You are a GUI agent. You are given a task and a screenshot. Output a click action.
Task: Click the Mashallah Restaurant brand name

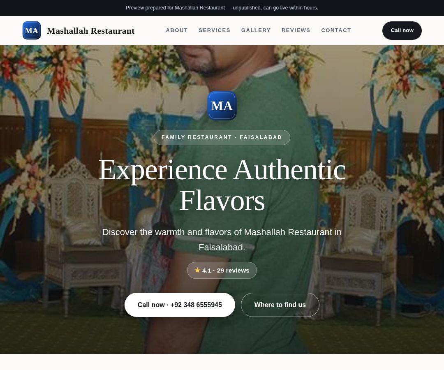coord(90,31)
